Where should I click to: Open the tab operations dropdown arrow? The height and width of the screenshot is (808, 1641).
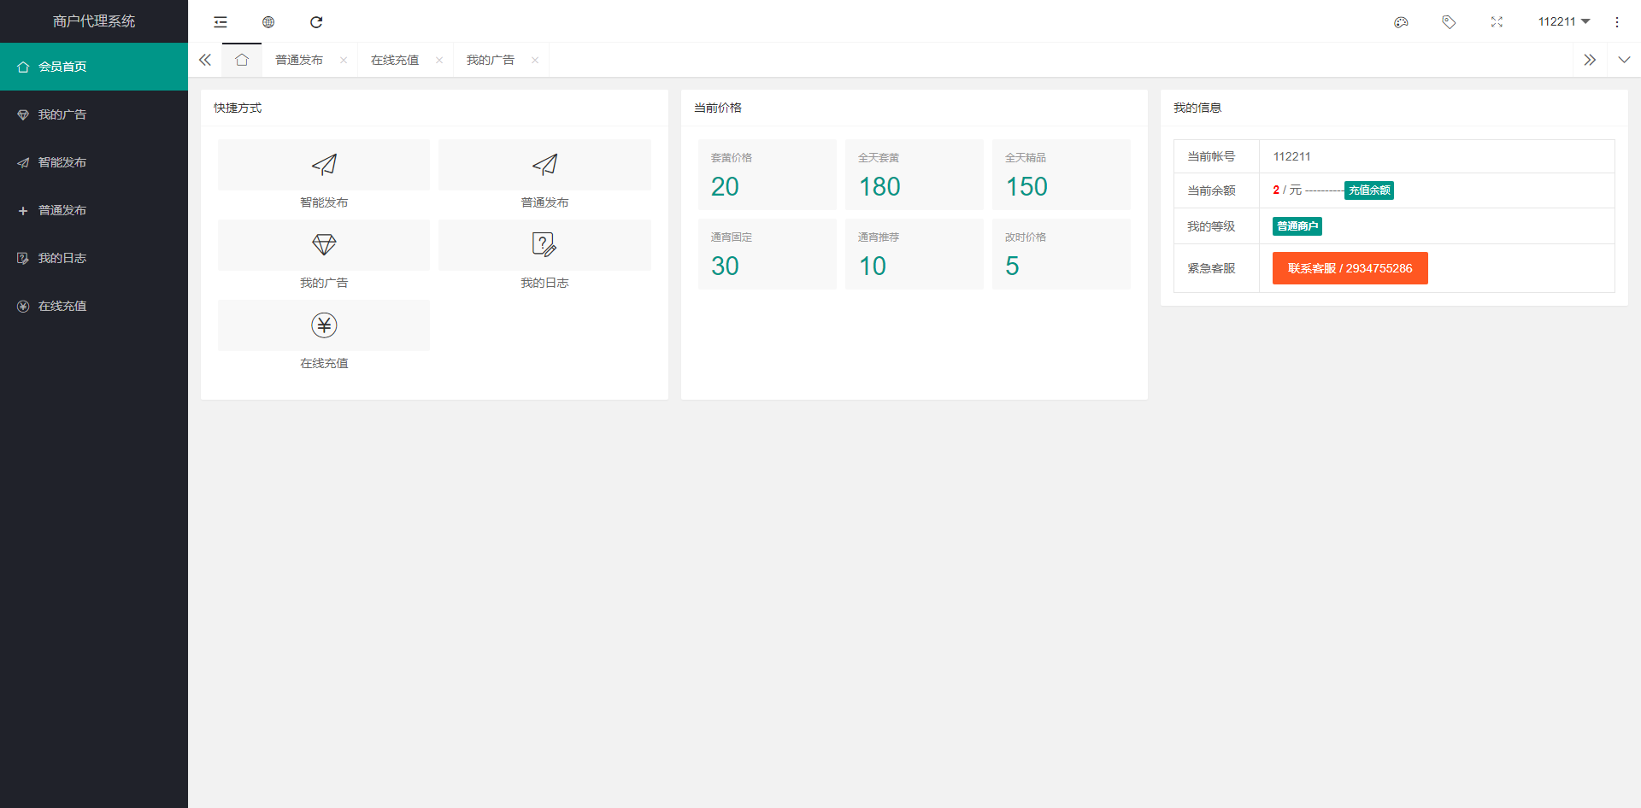click(1624, 60)
